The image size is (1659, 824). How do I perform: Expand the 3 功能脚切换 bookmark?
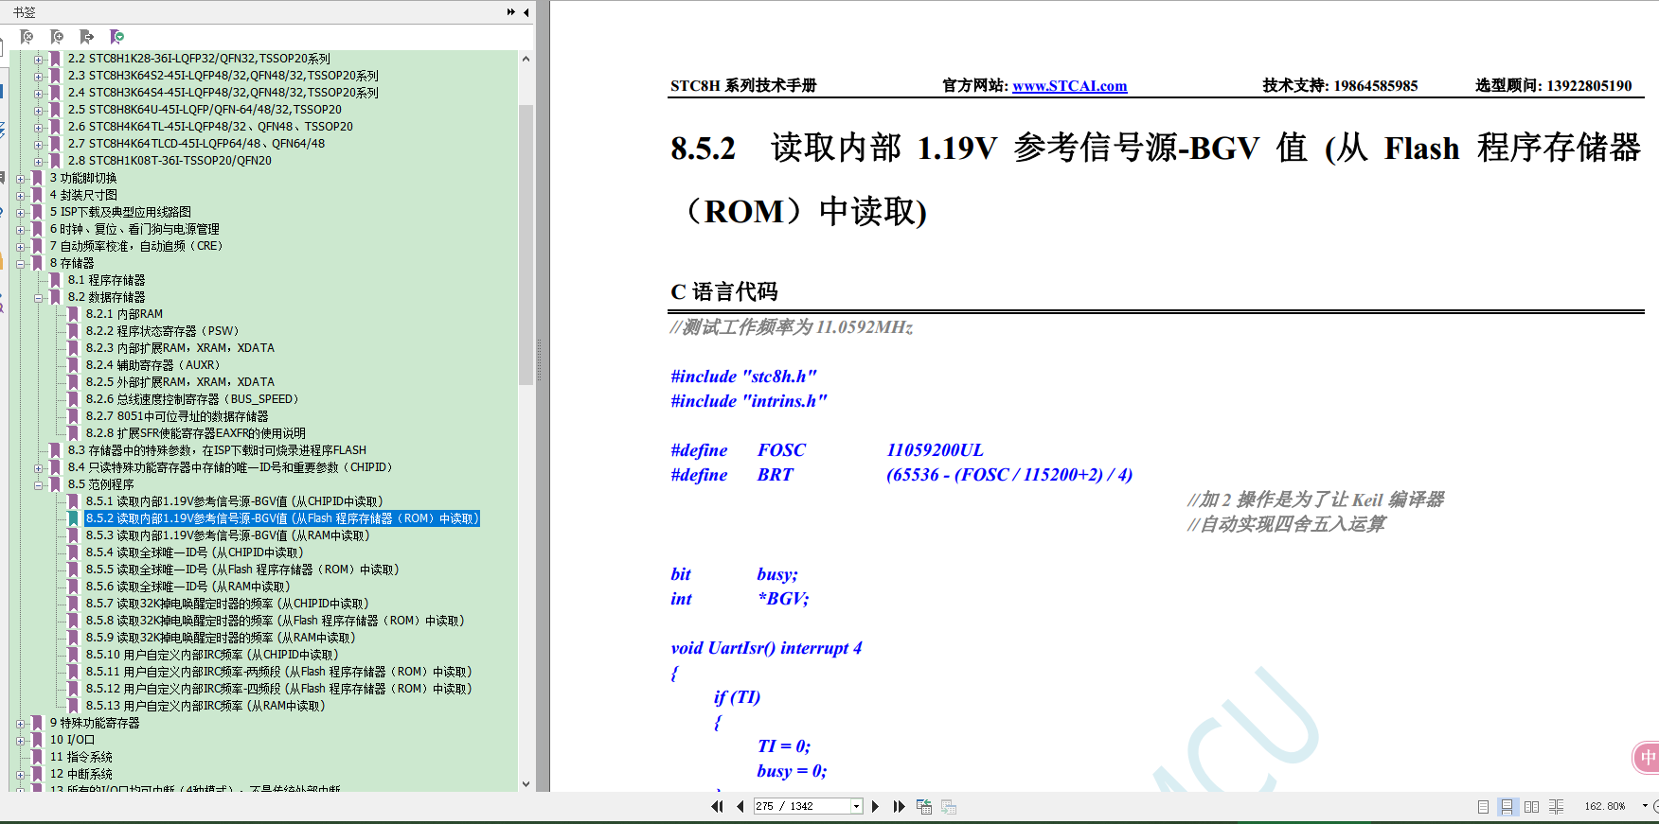(x=21, y=178)
